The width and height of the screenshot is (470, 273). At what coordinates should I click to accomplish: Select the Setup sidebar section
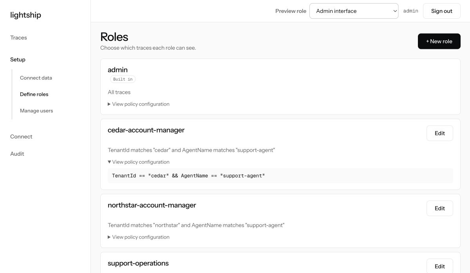[18, 59]
